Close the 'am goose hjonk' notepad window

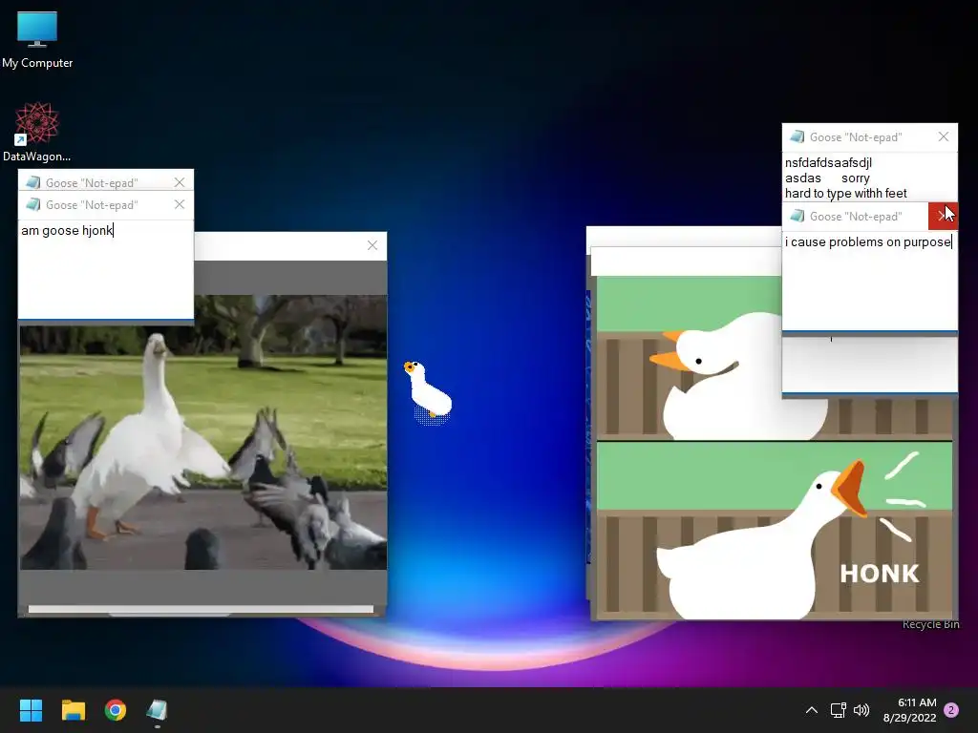tap(180, 204)
